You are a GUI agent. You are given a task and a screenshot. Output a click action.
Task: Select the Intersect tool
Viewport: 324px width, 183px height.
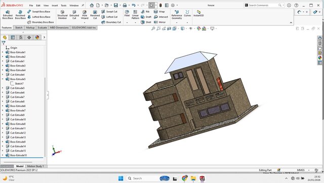pos(161,17)
